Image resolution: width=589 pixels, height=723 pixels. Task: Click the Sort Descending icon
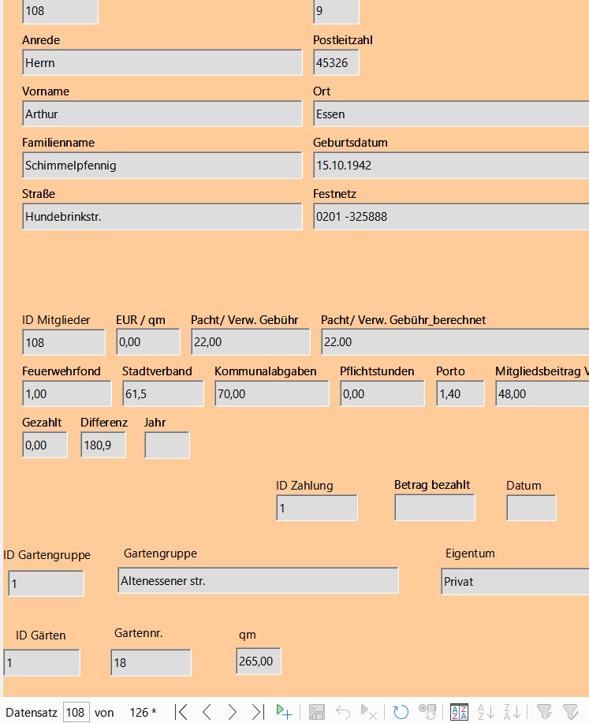(x=512, y=712)
